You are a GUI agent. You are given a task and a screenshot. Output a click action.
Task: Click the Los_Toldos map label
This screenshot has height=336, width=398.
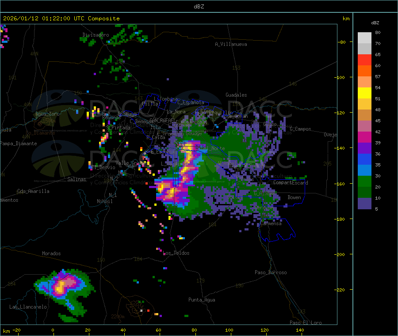coord(176,253)
